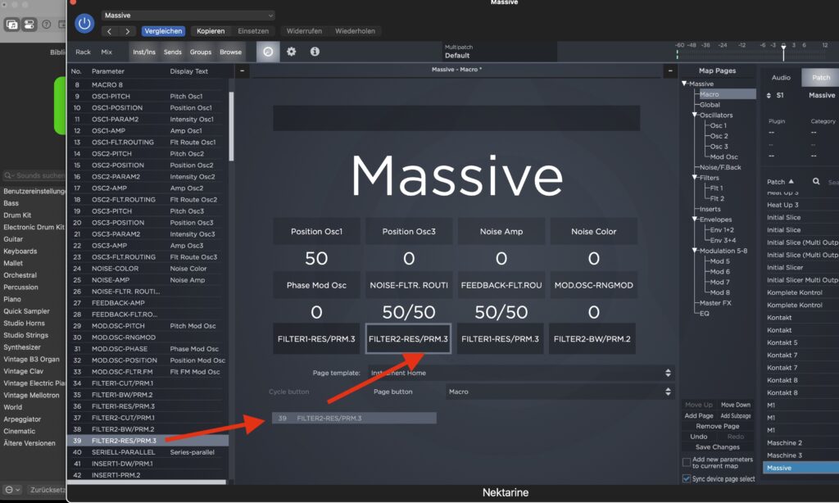Click Move Down in Map Pages
839x503 pixels.
pyautogui.click(x=735, y=405)
